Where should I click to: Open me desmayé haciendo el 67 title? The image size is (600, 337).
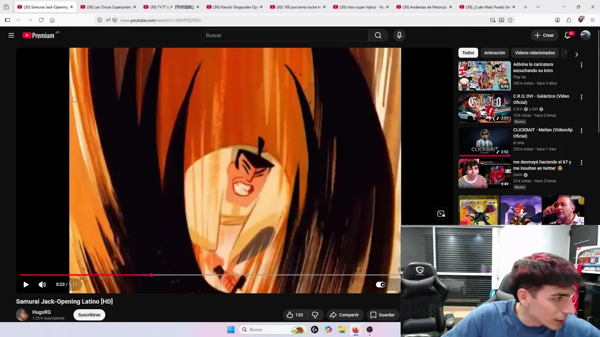(x=542, y=165)
